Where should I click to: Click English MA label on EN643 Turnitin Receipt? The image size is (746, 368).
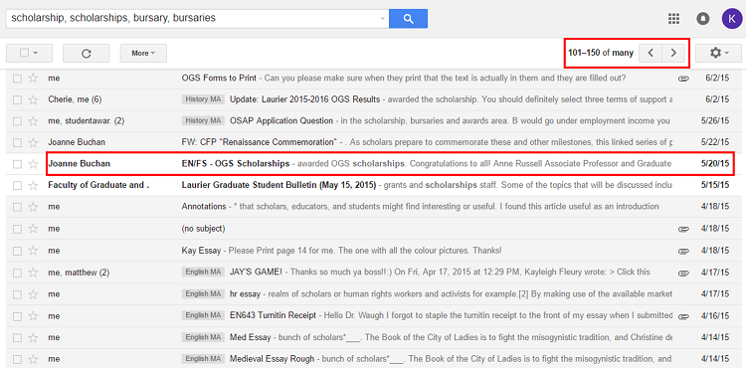click(x=203, y=315)
